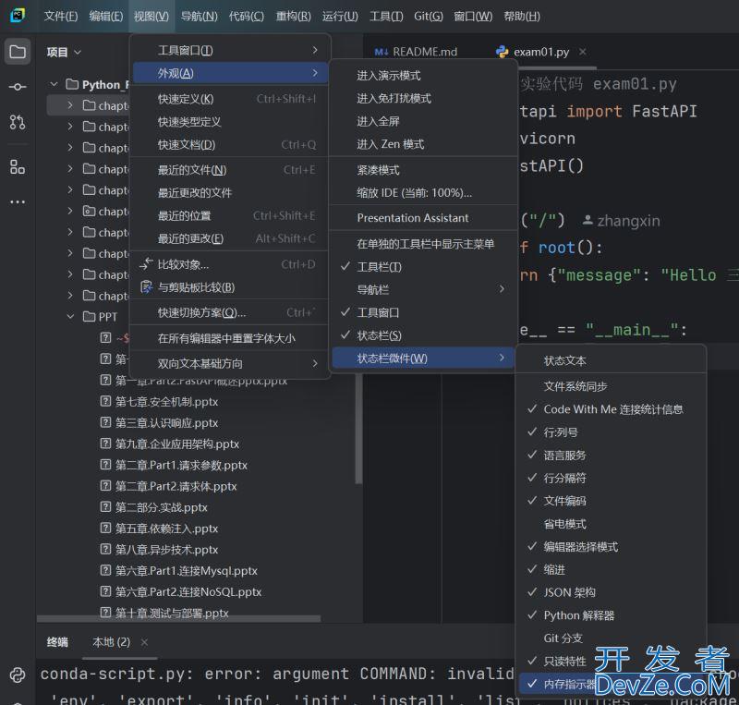Image resolution: width=739 pixels, height=705 pixels.
Task: Click the Markdown icon on README.md tab
Action: point(381,52)
